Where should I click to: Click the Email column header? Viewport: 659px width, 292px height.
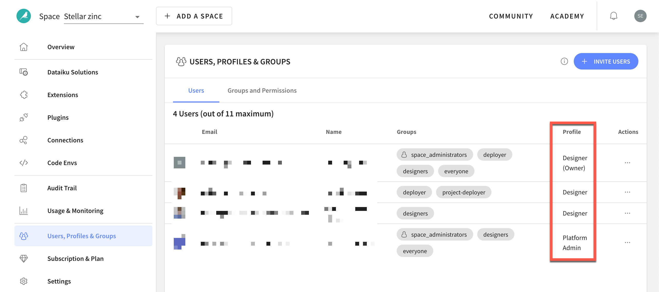pos(210,132)
